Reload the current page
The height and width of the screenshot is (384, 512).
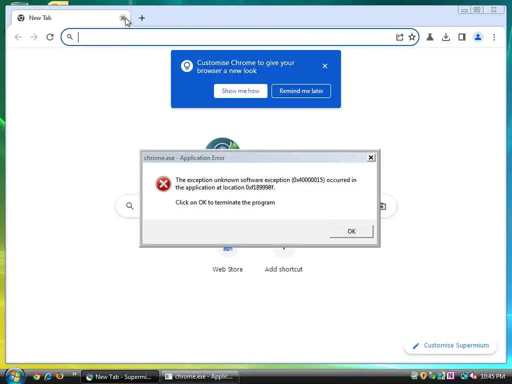coord(50,37)
